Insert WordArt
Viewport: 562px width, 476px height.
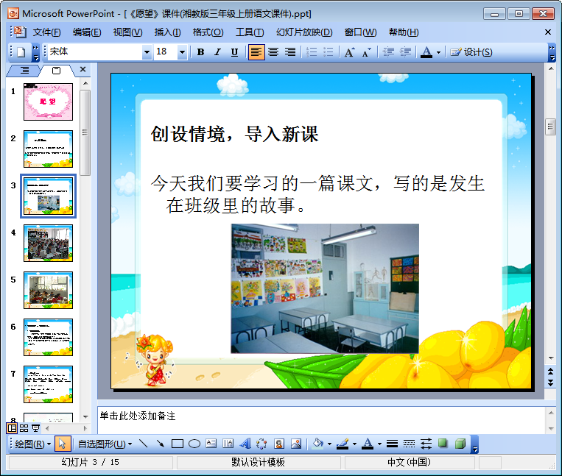(x=245, y=444)
